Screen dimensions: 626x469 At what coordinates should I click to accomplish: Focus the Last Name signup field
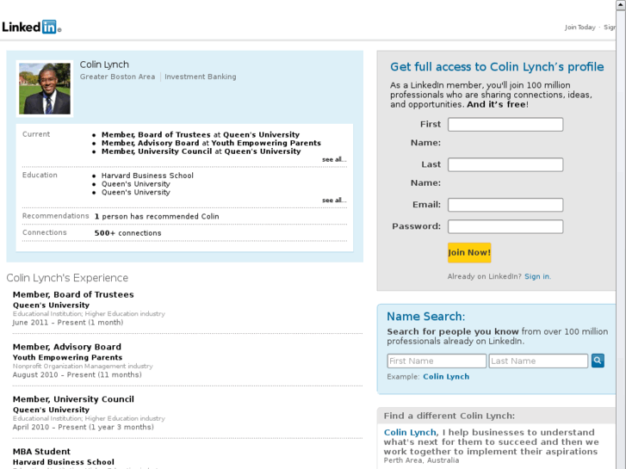[505, 164]
